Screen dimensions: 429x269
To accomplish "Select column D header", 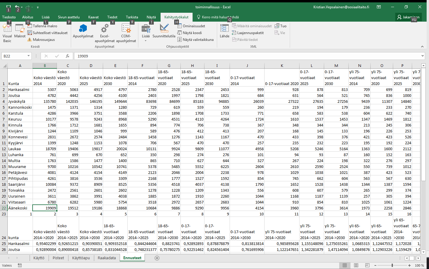I will point(91,65).
